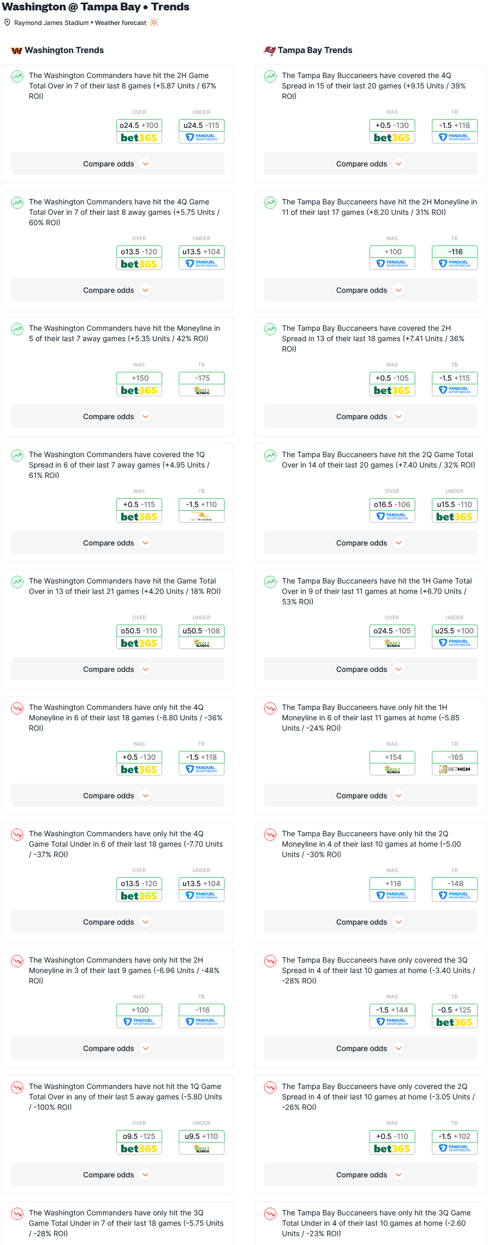488x1245 pixels.
Task: Pick Washington +150 moneyline at bet365
Action: click(x=139, y=384)
